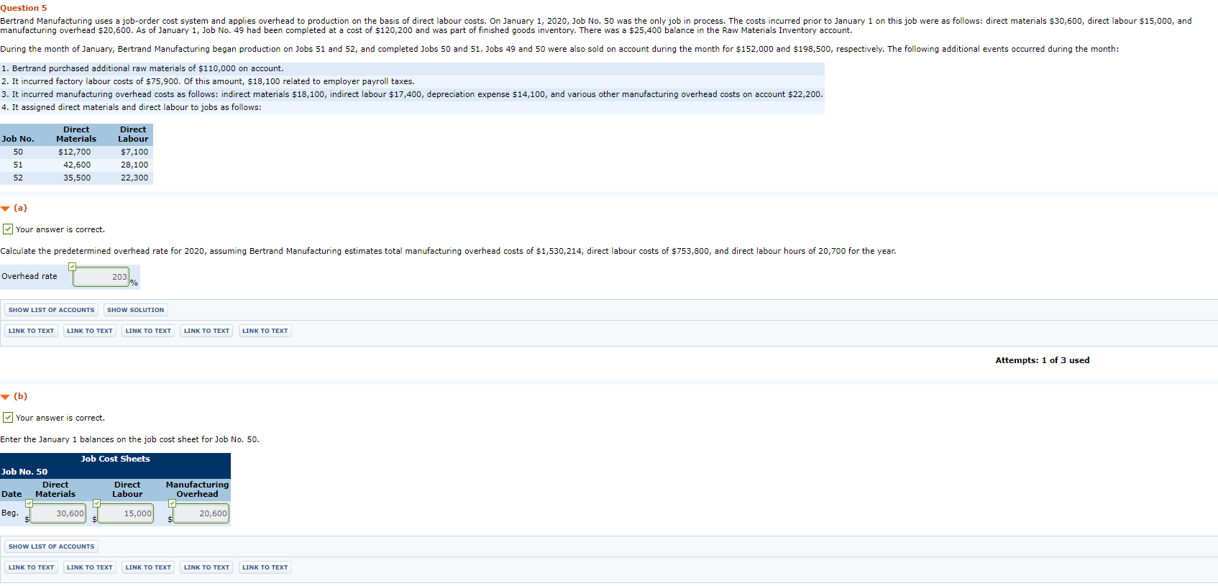Click the $7,100 direct labour cell
1218x586 pixels.
pos(134,152)
